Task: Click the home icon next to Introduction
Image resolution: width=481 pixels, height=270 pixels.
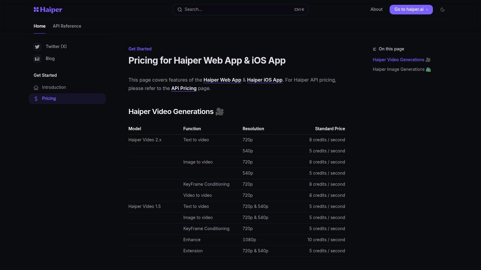Action: (36, 87)
